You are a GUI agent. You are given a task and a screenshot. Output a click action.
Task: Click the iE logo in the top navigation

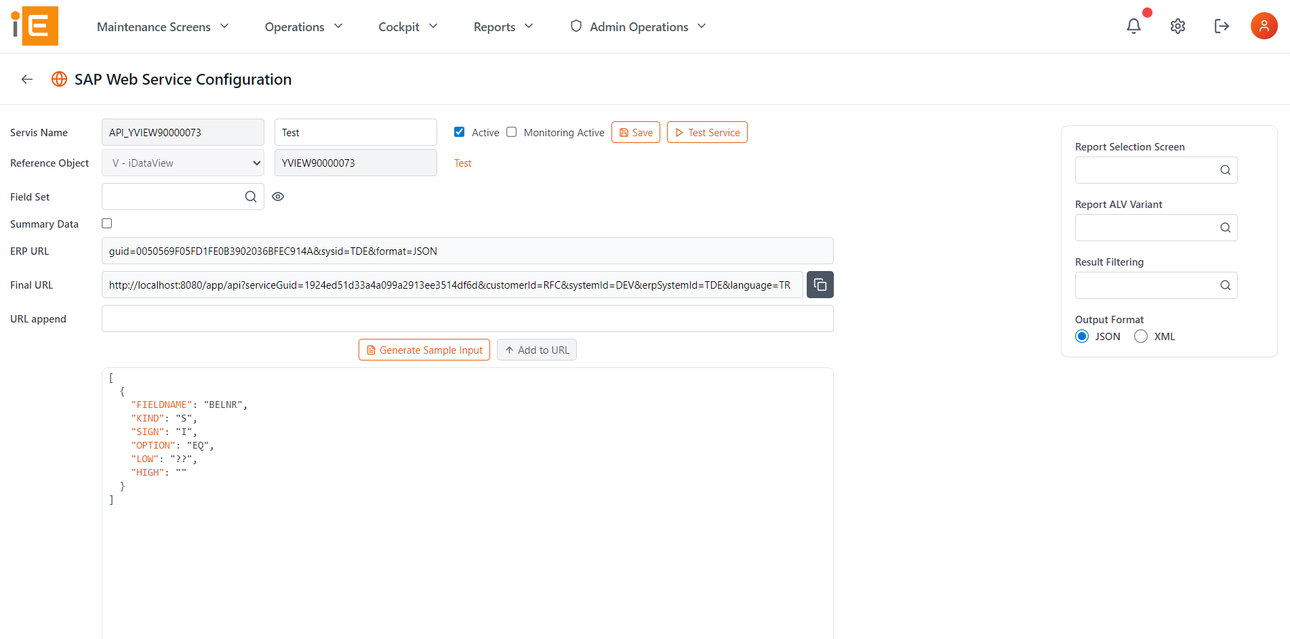(x=33, y=26)
